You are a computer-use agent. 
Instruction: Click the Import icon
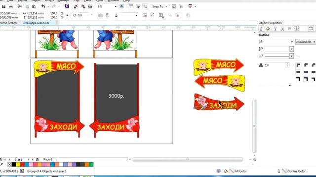click(x=76, y=6)
